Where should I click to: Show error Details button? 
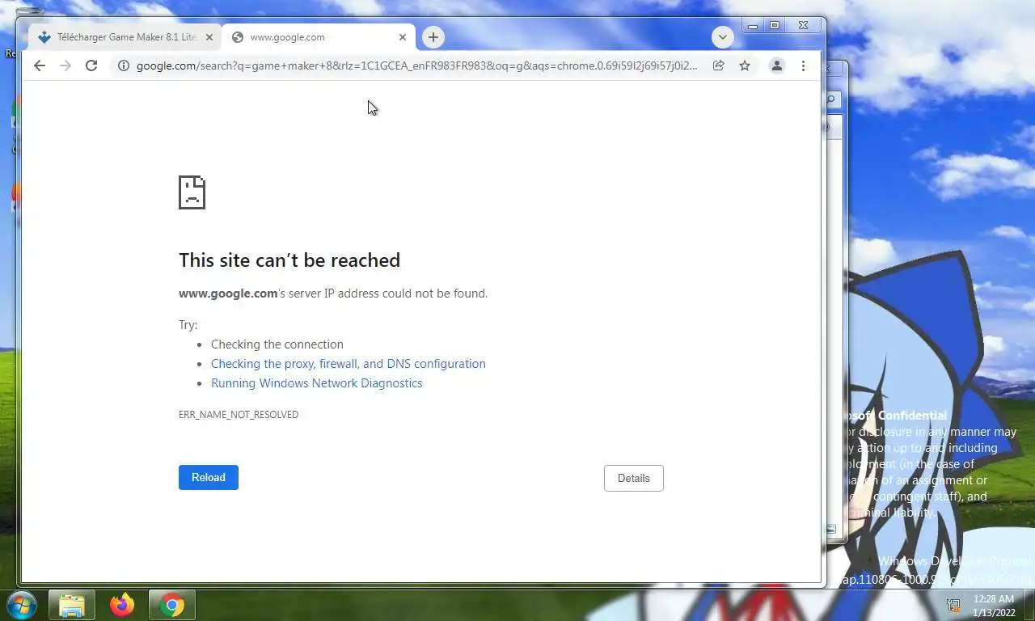click(634, 478)
